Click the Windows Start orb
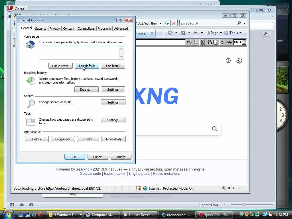This screenshot has width=292, height=219. click(8, 214)
